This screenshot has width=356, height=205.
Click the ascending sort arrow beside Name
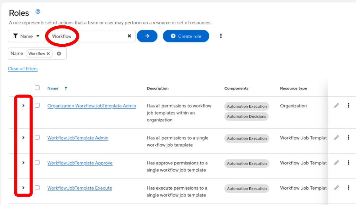click(66, 88)
